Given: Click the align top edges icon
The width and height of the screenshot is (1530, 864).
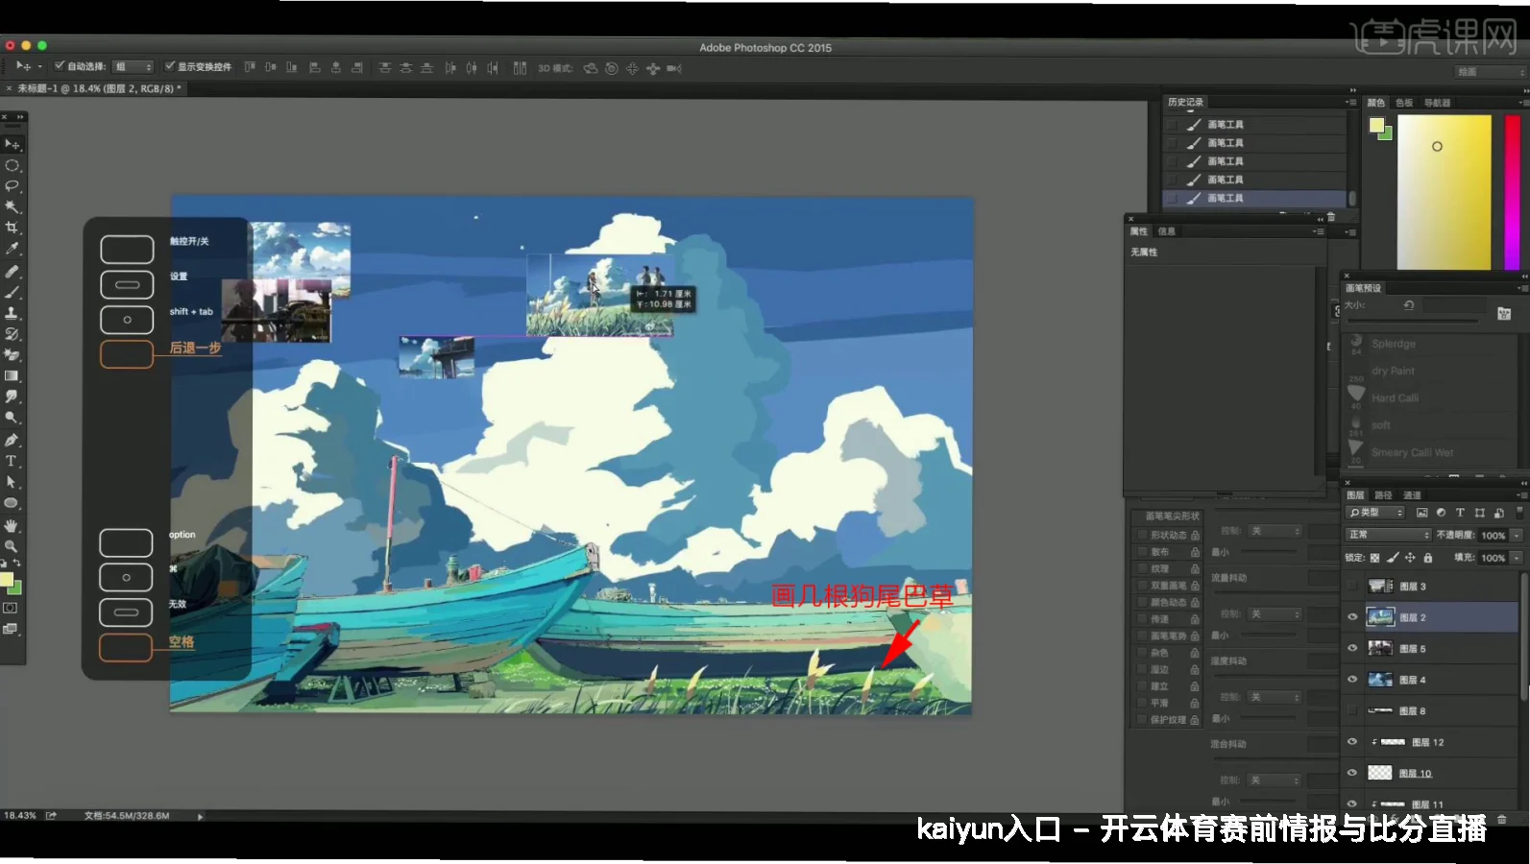Looking at the screenshot, I should 250,67.
